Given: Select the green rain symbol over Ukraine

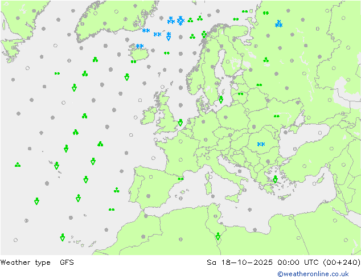Looking at the screenshot, I should point(277,116).
